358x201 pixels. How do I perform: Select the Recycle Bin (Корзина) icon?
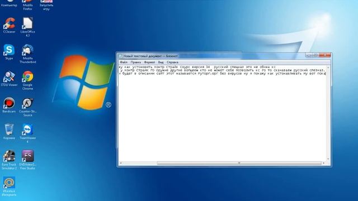pyautogui.click(x=9, y=132)
